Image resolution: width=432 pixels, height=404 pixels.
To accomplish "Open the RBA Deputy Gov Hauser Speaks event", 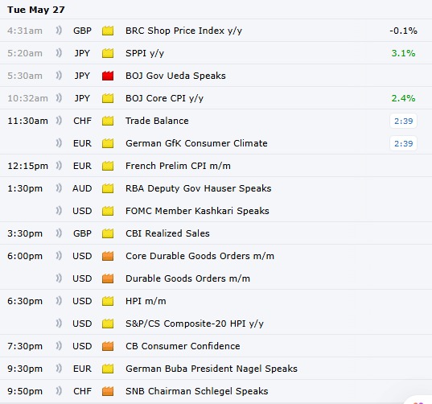I will 199,188.
